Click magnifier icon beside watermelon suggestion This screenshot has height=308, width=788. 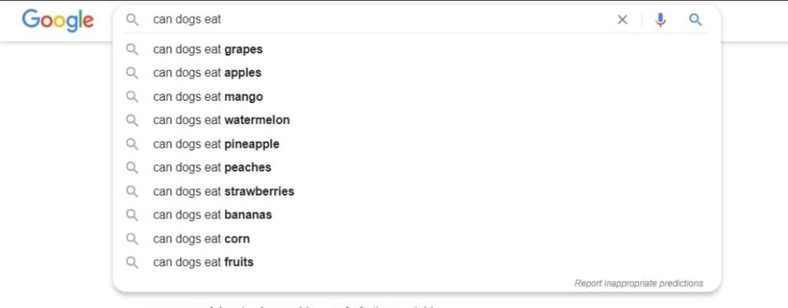[132, 120]
